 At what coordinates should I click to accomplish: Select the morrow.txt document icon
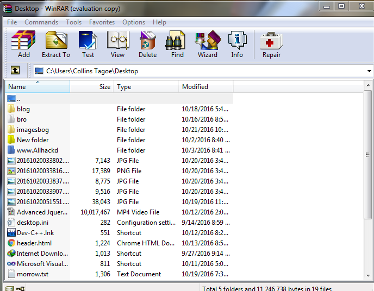point(11,274)
